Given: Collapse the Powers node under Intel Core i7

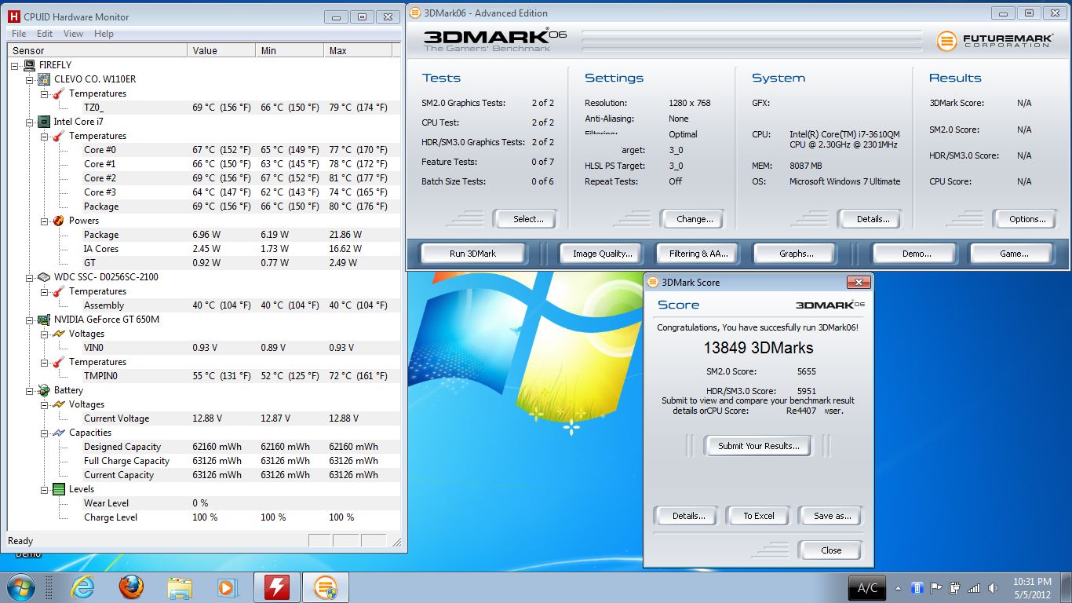Looking at the screenshot, I should pyautogui.click(x=44, y=221).
